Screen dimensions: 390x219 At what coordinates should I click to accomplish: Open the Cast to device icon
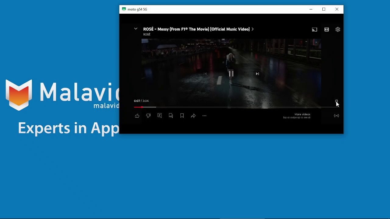(x=314, y=30)
